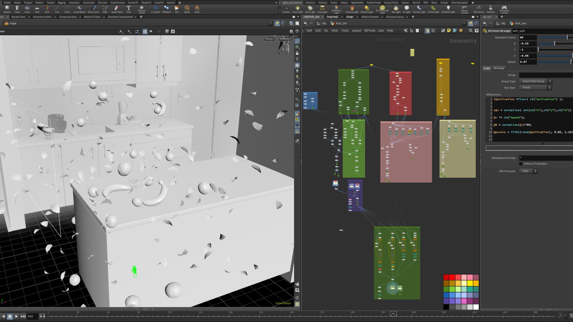The width and height of the screenshot is (573, 322).
Task: Open the ODTools menu
Action: 369,31
